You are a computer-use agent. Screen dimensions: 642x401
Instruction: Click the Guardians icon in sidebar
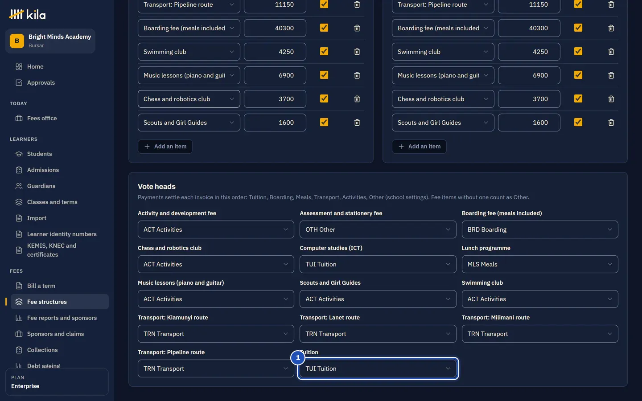point(19,186)
